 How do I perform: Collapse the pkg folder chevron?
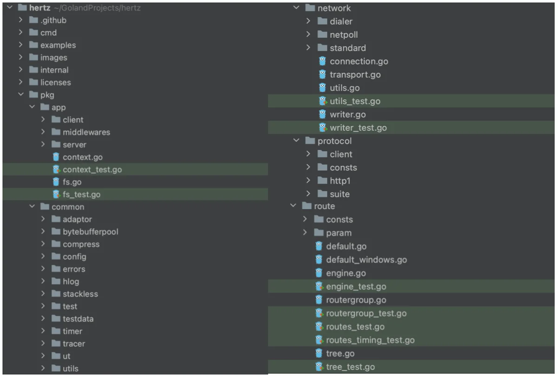tap(20, 95)
